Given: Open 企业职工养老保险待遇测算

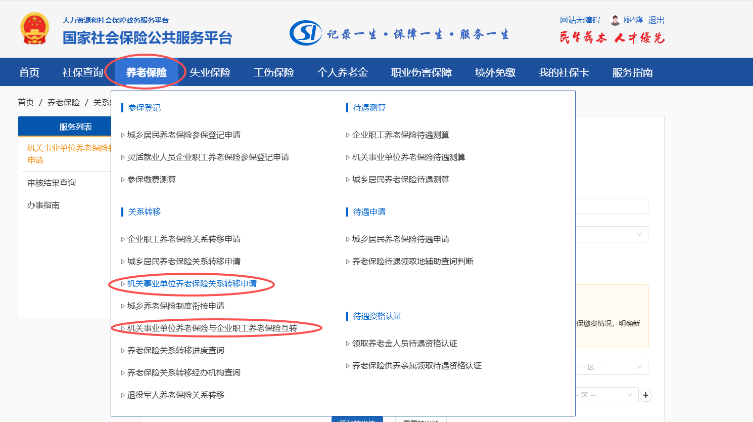Looking at the screenshot, I should (400, 135).
